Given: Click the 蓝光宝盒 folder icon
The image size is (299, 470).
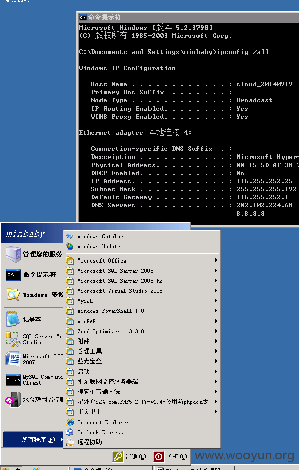Looking at the screenshot, I should click(x=70, y=361).
